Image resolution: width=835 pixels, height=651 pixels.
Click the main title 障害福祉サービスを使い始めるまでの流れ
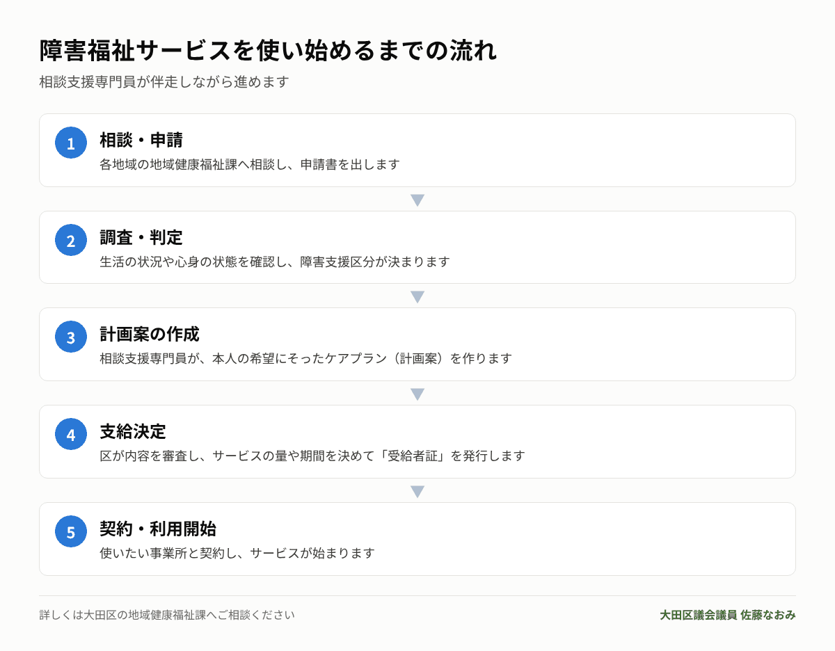tap(269, 51)
